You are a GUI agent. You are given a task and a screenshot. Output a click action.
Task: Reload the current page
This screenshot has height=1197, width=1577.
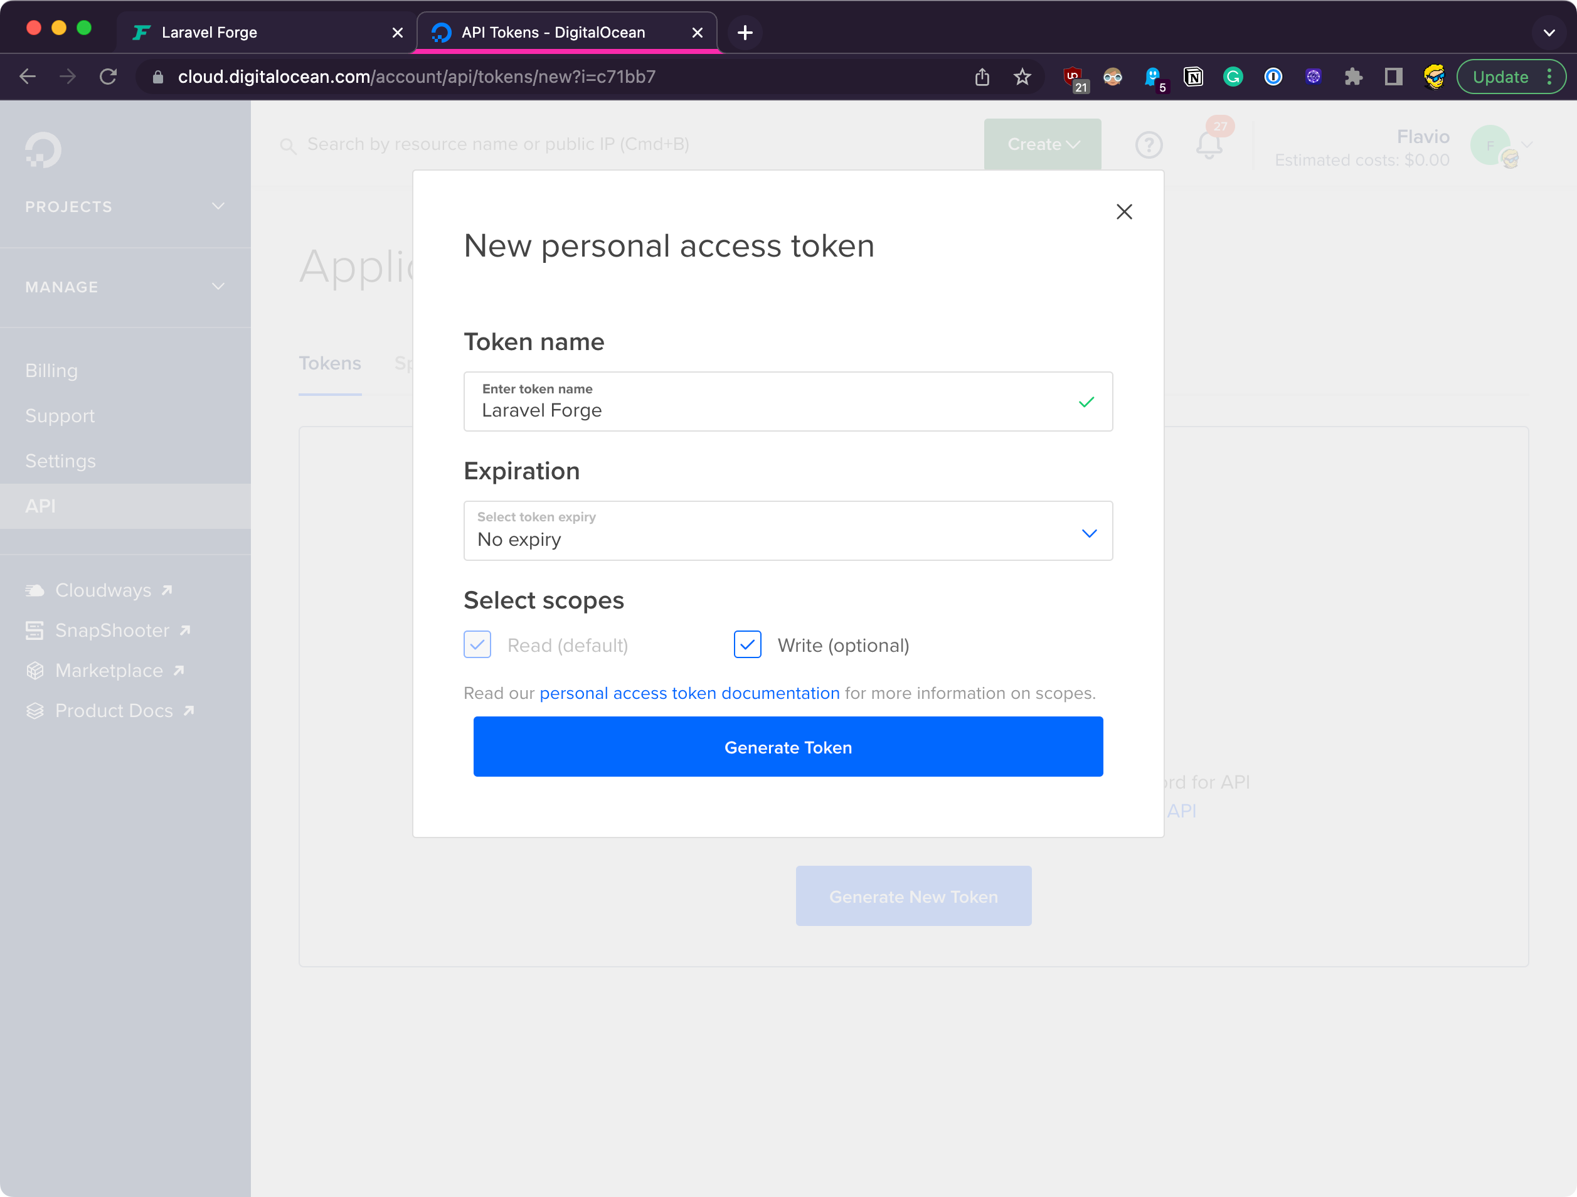click(x=109, y=77)
